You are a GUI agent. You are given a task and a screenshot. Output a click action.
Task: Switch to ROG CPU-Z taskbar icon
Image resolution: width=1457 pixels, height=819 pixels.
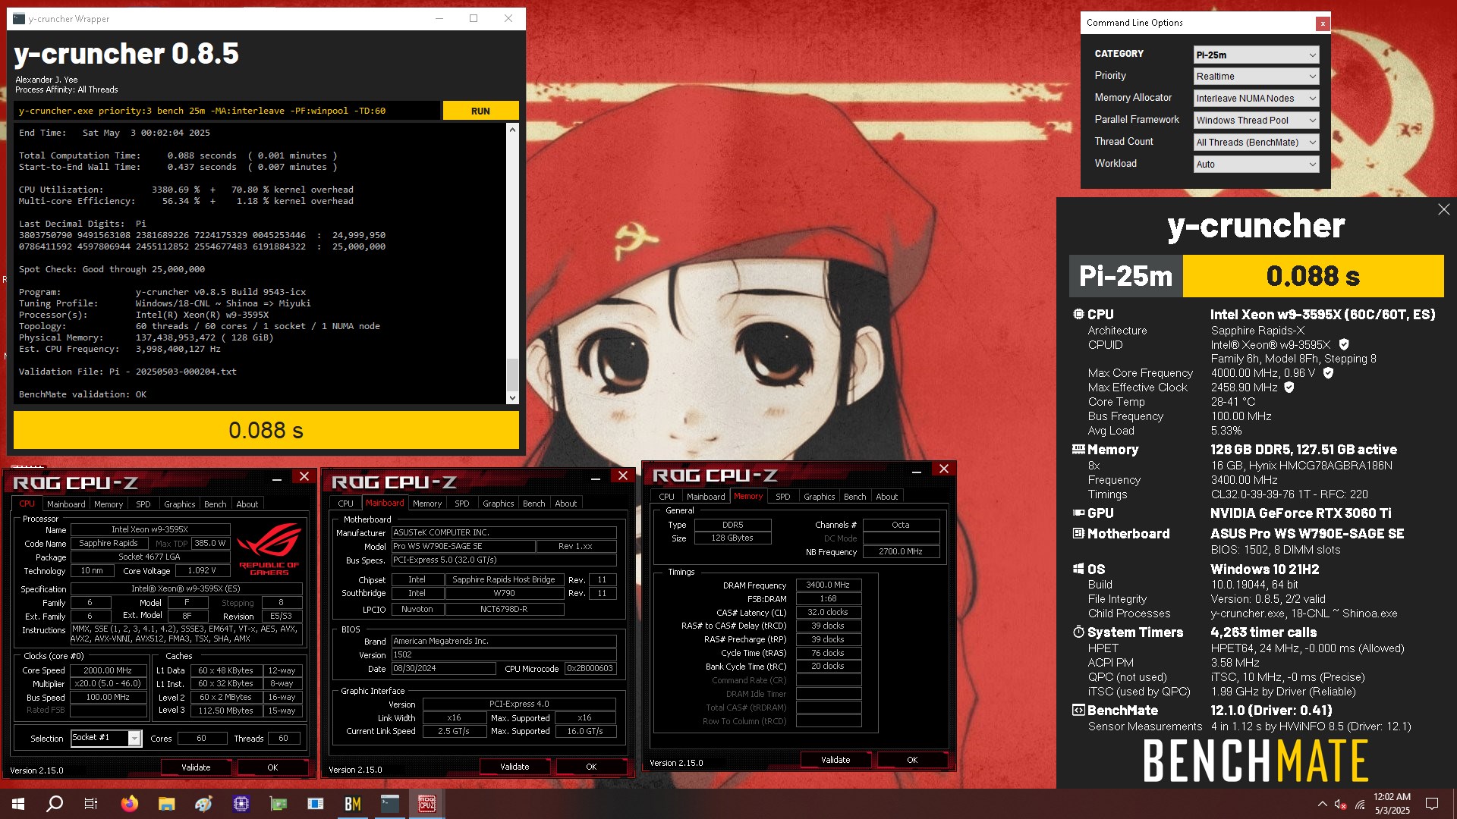click(427, 804)
